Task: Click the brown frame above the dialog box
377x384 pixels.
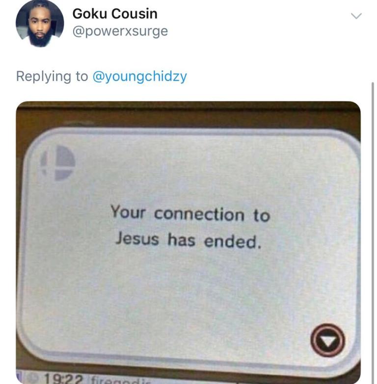Action: 188,114
